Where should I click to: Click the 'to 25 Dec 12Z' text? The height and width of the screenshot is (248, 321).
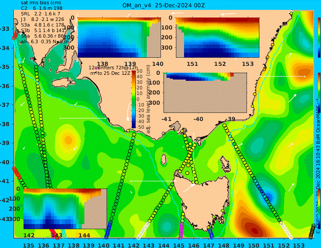[113, 73]
